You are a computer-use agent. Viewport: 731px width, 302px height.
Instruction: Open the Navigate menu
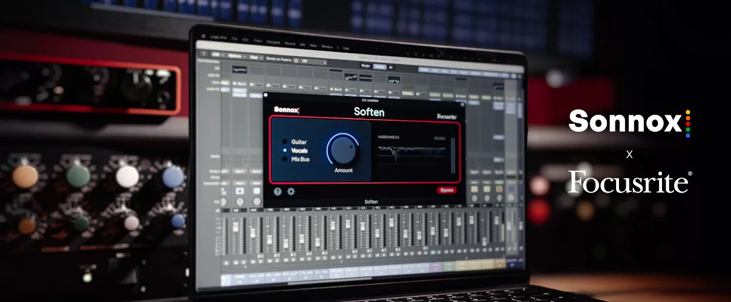(274, 42)
